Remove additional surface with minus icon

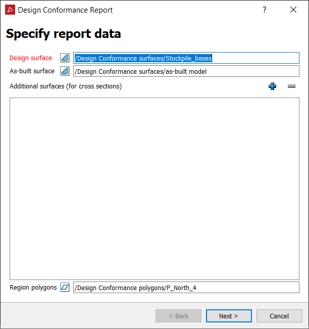(x=291, y=86)
